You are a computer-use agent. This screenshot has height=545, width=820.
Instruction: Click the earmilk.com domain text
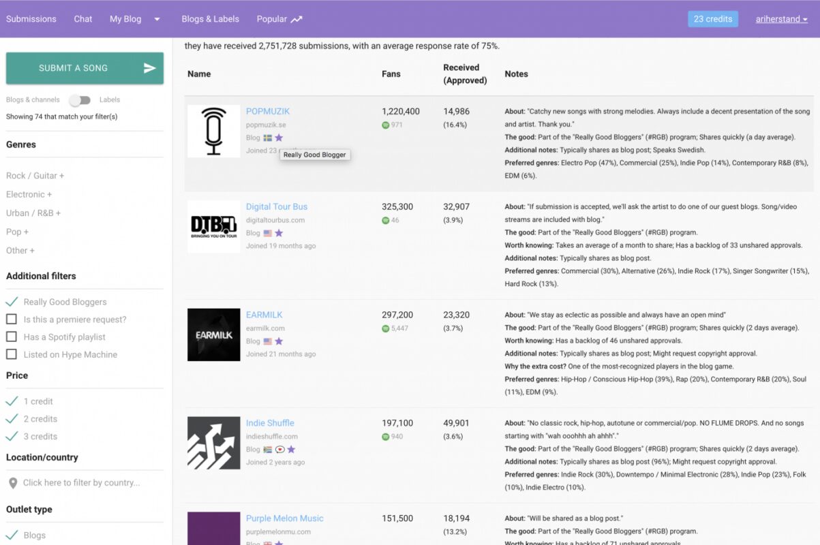[x=265, y=329]
